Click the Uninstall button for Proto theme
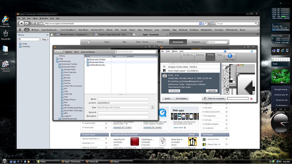This screenshot has width=292, height=164. pyautogui.click(x=211, y=91)
